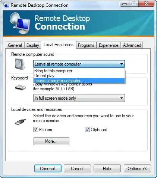Click the Remote Desktop title bar icon

click(6, 5)
